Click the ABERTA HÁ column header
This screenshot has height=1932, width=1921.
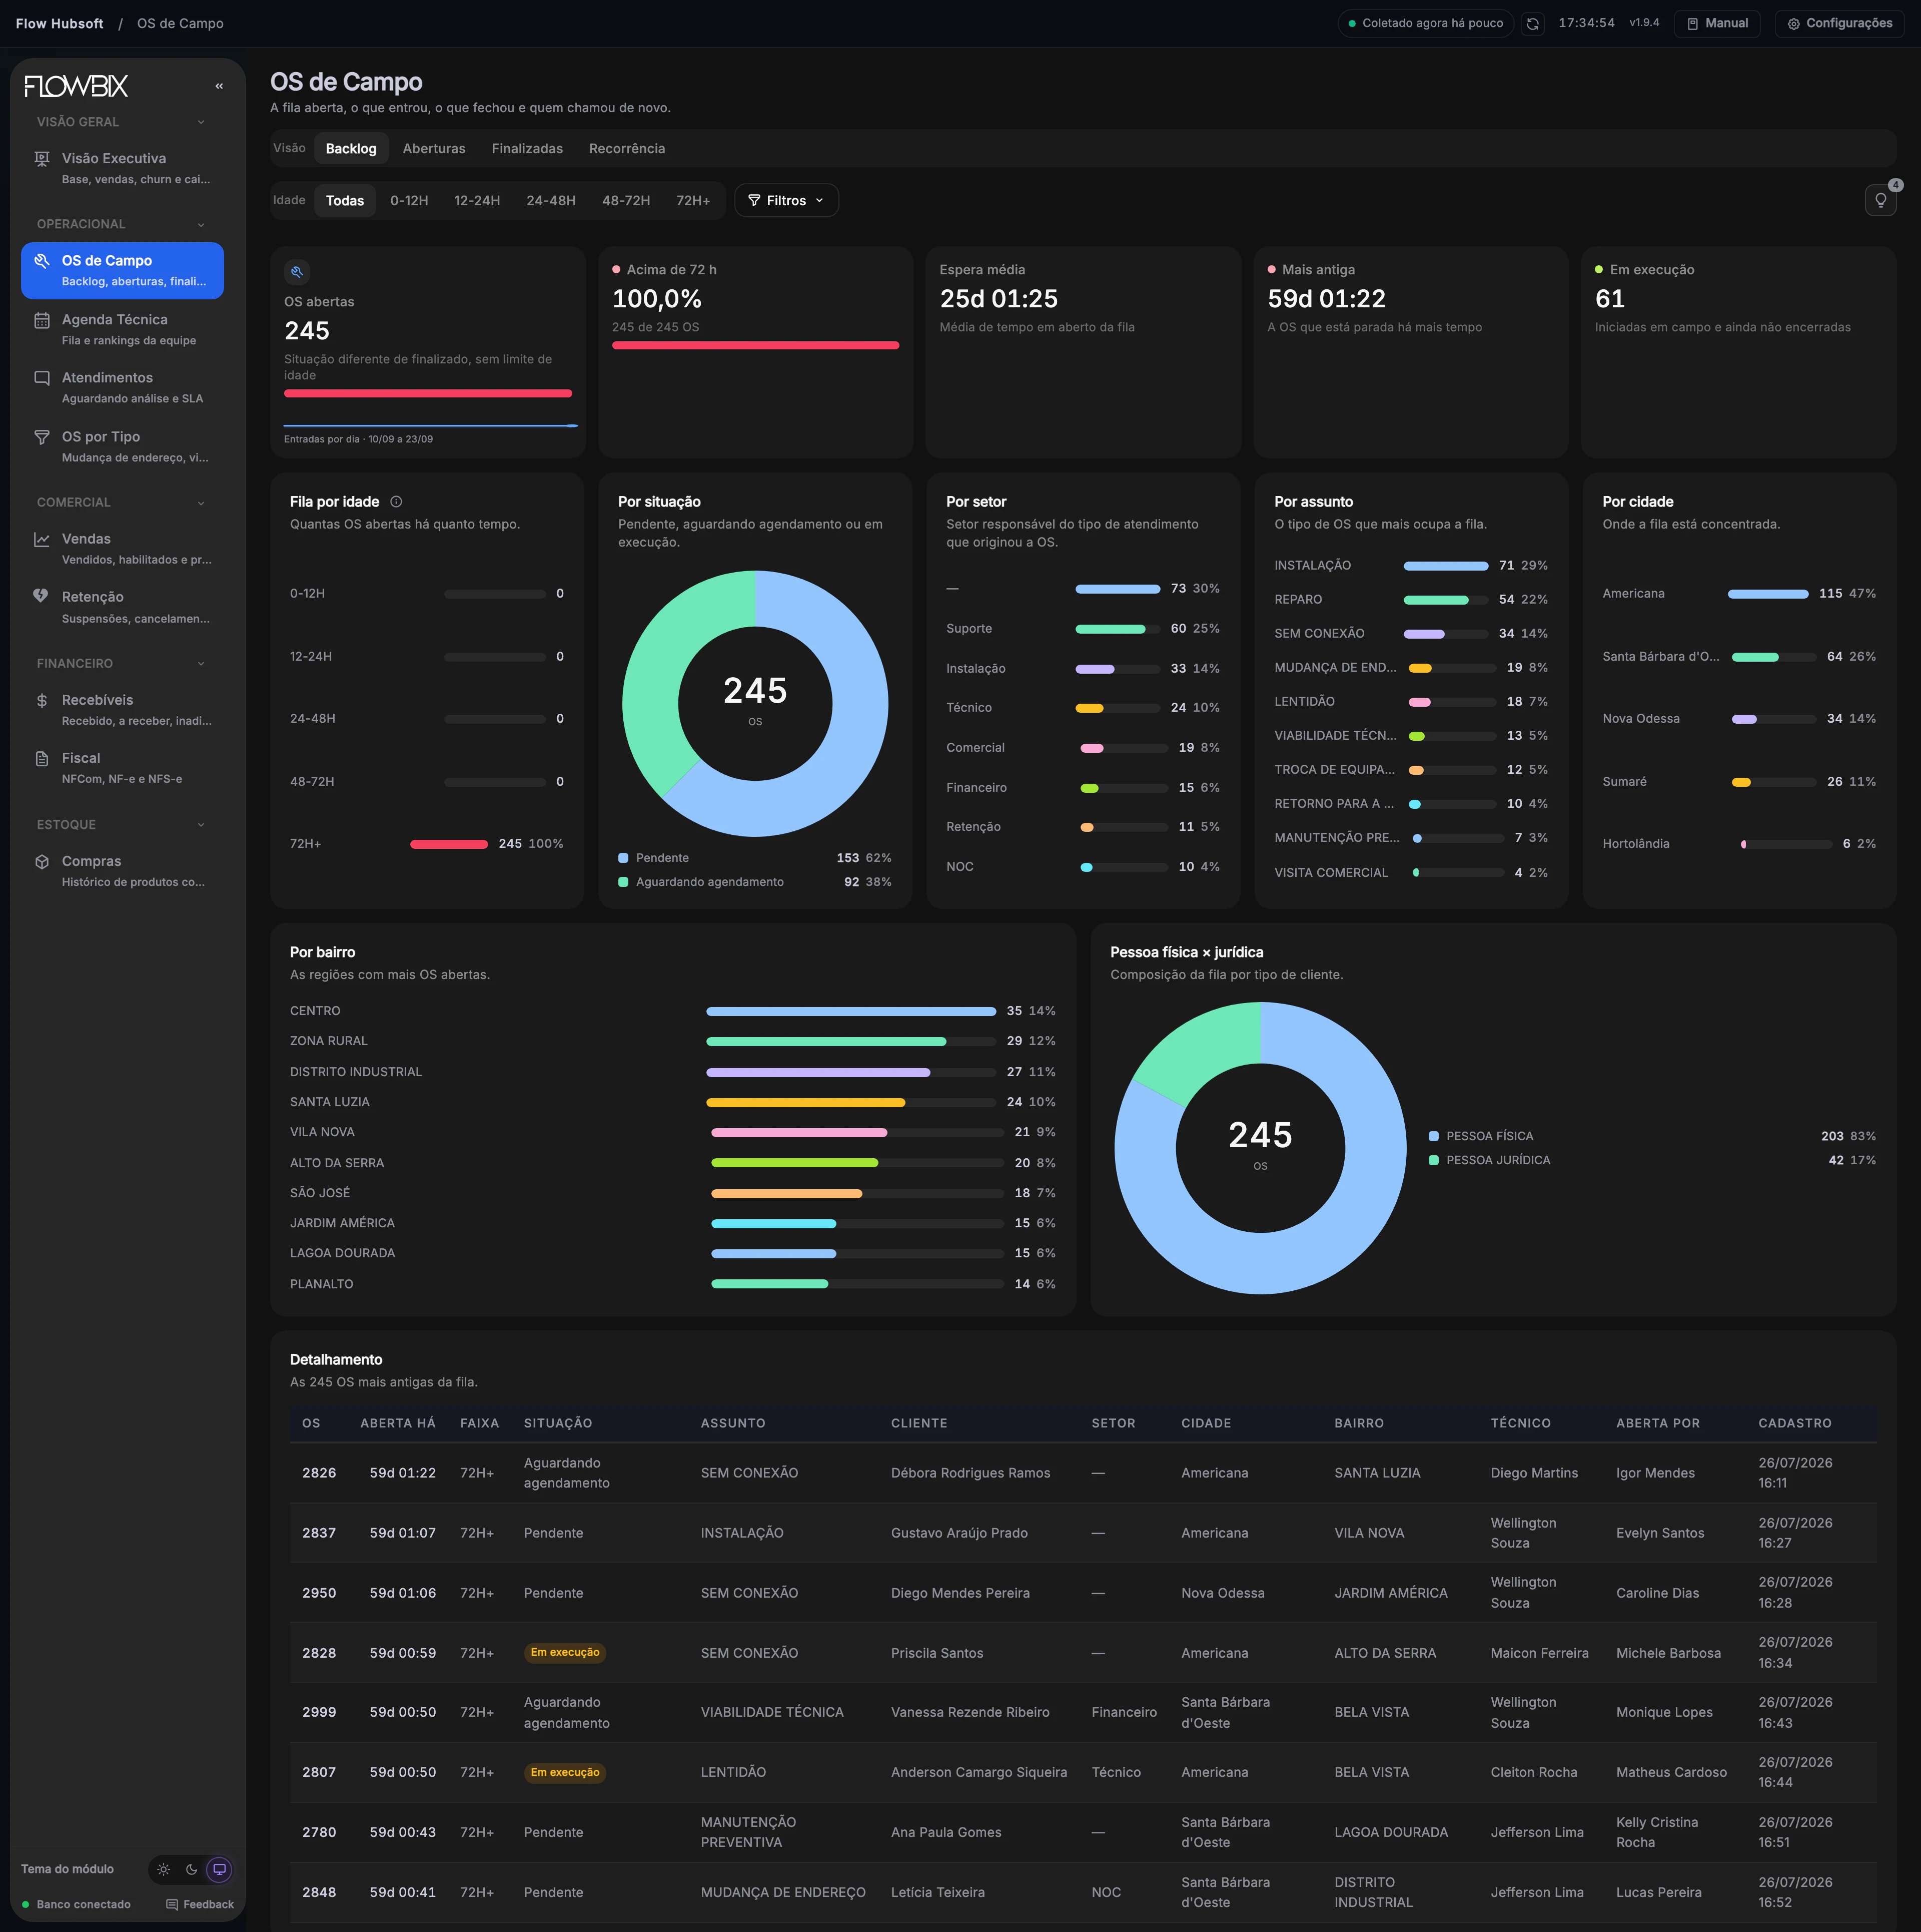coord(398,1423)
